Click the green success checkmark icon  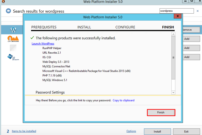(x=32, y=38)
